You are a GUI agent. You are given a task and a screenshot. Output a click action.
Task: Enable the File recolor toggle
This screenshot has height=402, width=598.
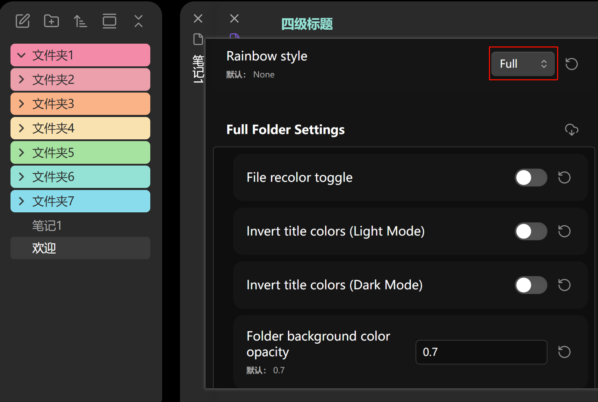(531, 177)
